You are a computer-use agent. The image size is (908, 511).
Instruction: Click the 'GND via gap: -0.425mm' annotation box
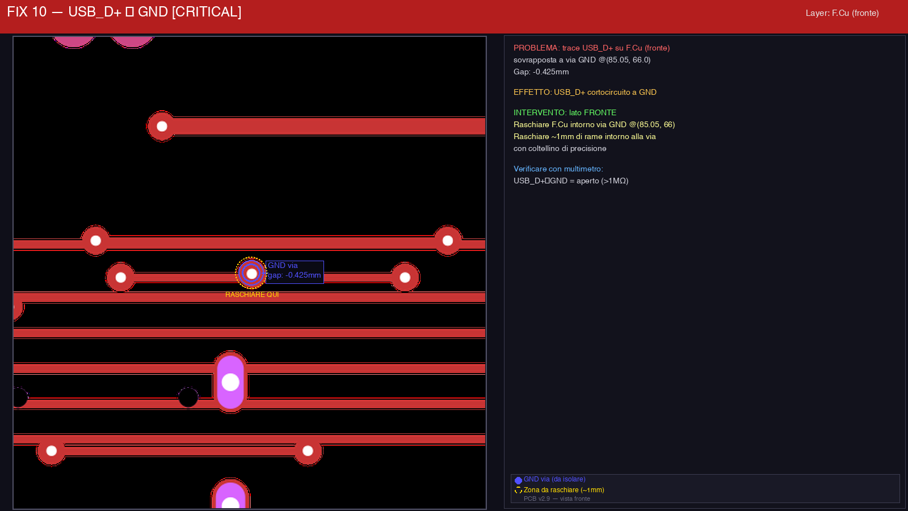tap(295, 271)
